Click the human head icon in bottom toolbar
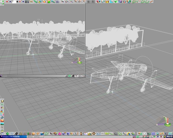Screen dimensions: 173x138 click(81, 134)
